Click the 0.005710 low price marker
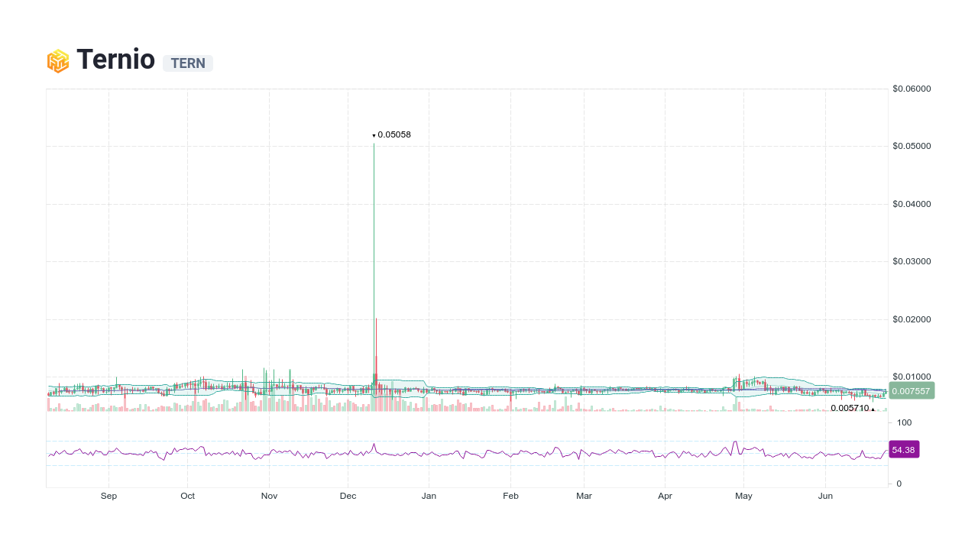 (x=852, y=409)
